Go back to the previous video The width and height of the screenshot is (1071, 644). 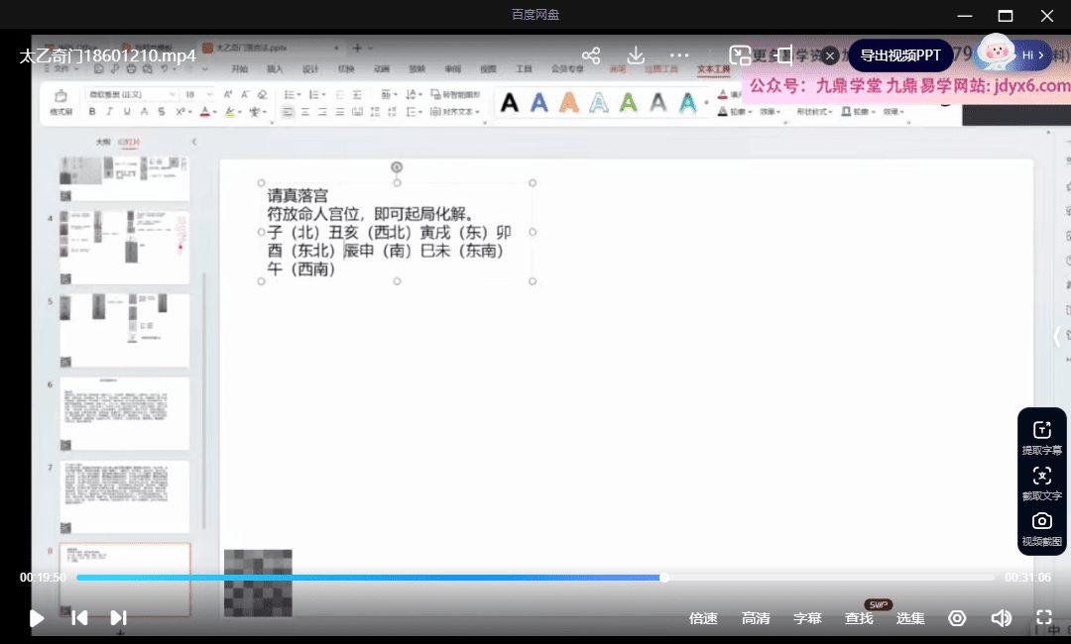click(79, 618)
